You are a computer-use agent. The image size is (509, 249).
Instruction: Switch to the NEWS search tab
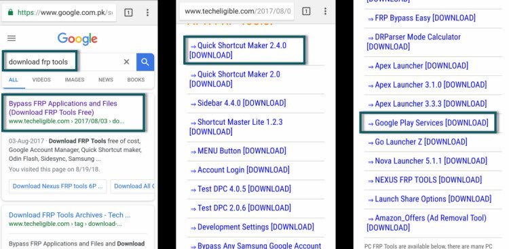[x=106, y=79]
